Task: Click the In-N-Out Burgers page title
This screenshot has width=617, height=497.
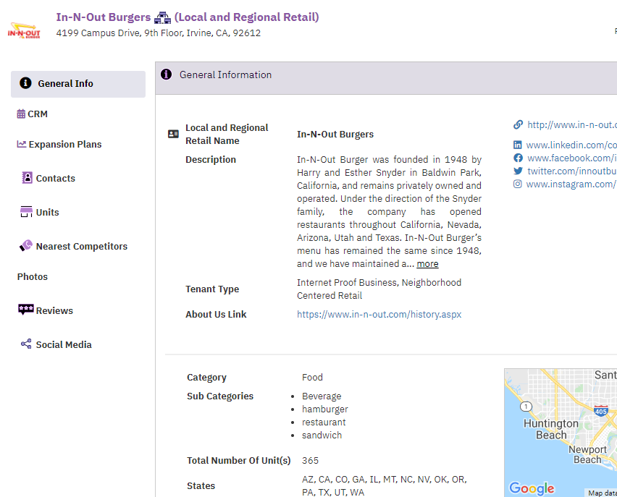Action: (104, 17)
